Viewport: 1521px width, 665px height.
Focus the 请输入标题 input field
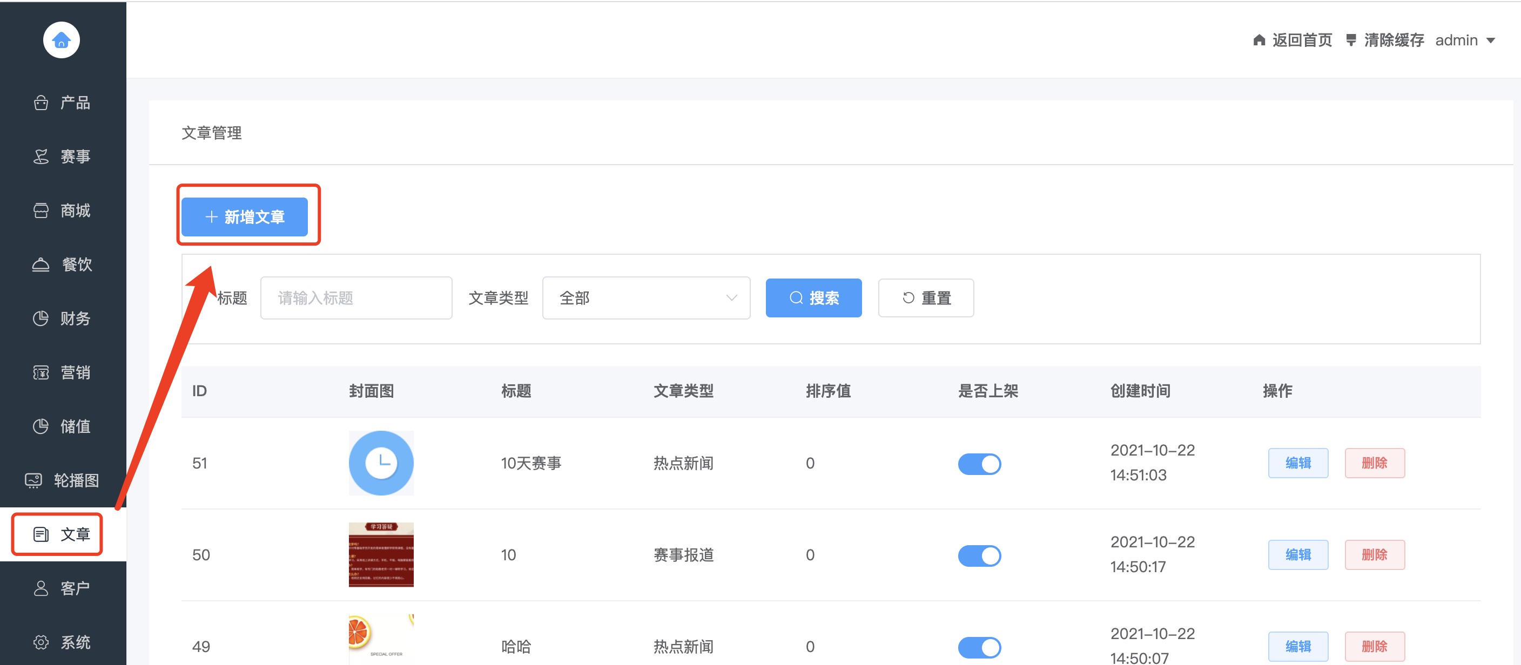[356, 298]
